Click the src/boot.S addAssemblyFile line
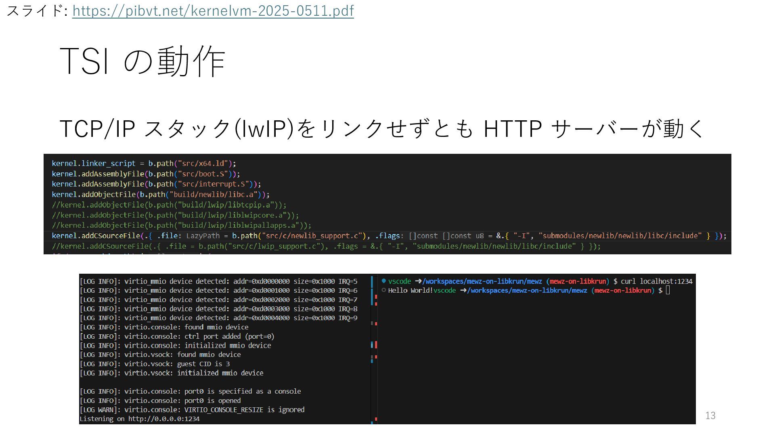The height and width of the screenshot is (436, 775). coord(146,174)
